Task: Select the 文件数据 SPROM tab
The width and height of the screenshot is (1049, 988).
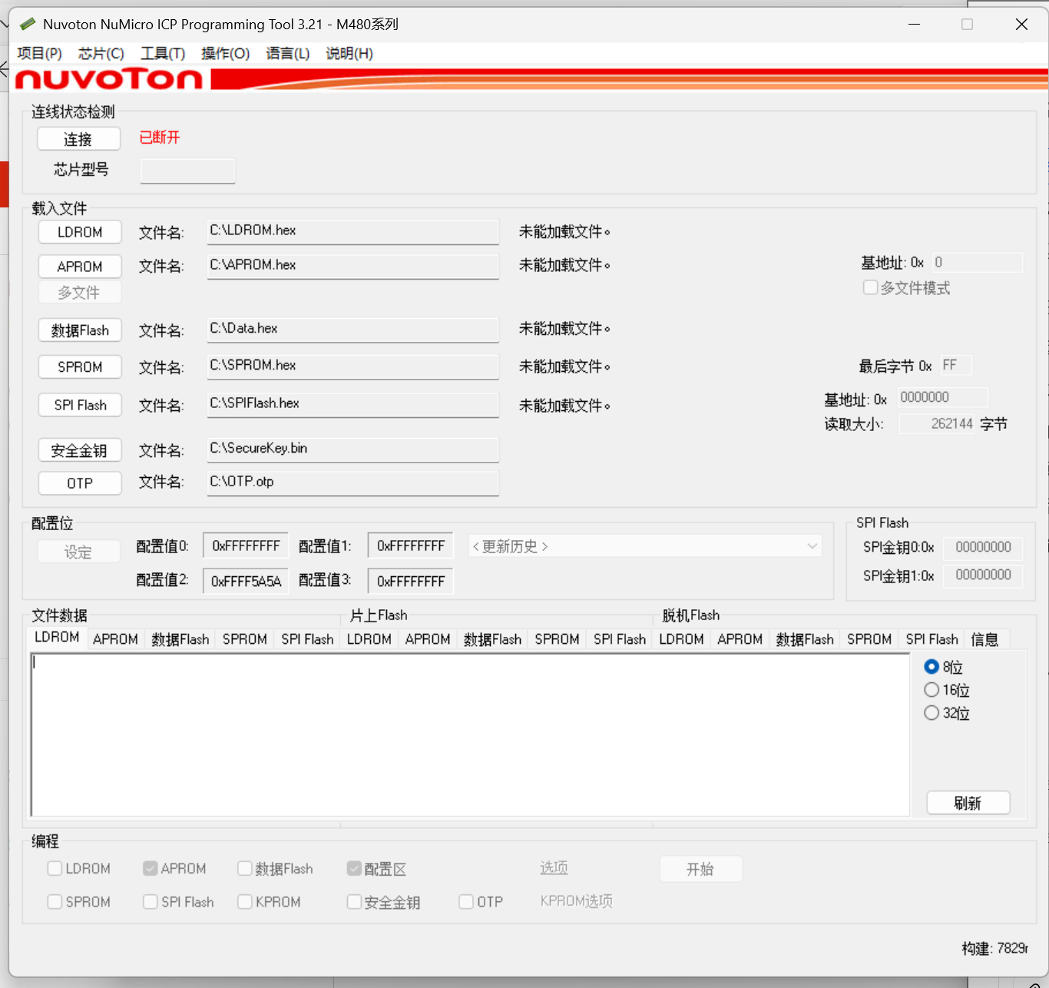Action: (245, 639)
